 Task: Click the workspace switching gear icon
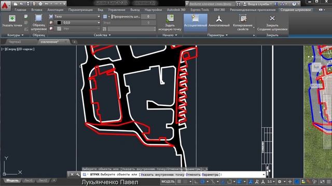tap(280, 181)
